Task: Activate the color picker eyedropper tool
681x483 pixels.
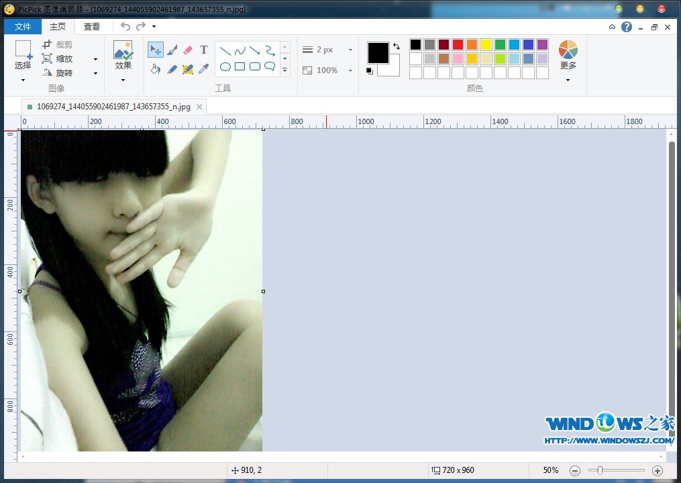Action: (204, 68)
